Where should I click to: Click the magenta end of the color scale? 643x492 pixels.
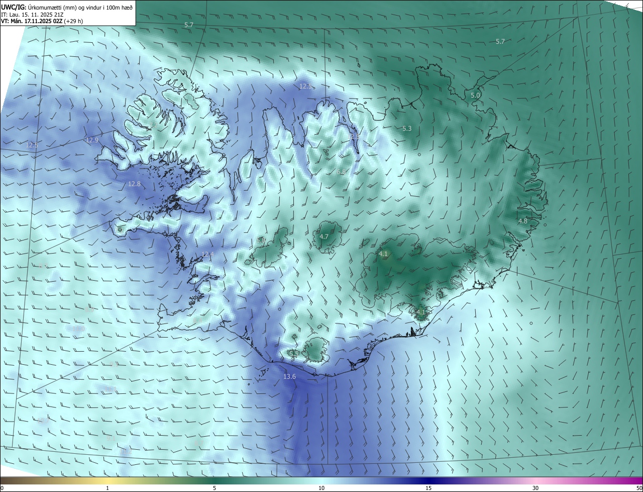pos(634,480)
